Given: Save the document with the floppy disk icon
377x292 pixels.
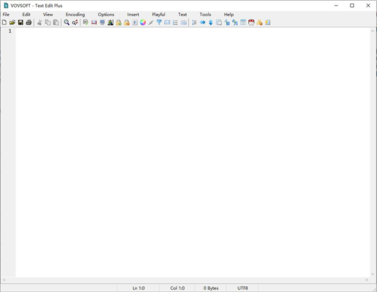Looking at the screenshot, I should [21, 23].
